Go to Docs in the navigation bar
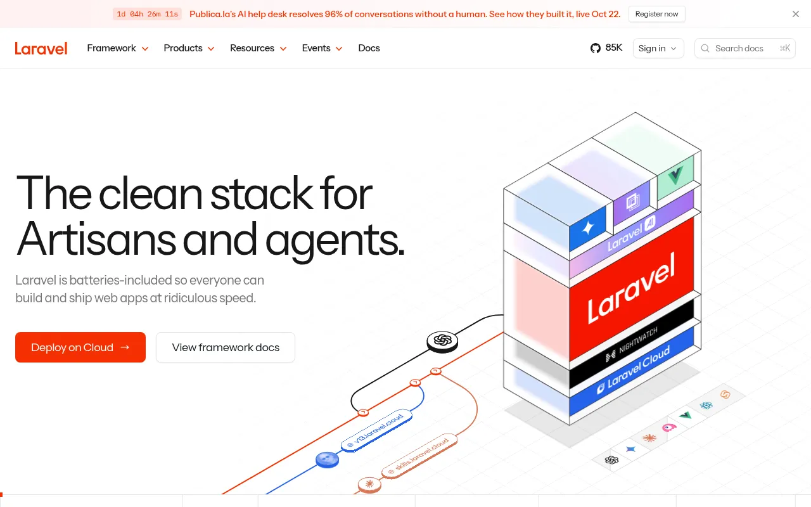The image size is (811, 507). click(369, 48)
